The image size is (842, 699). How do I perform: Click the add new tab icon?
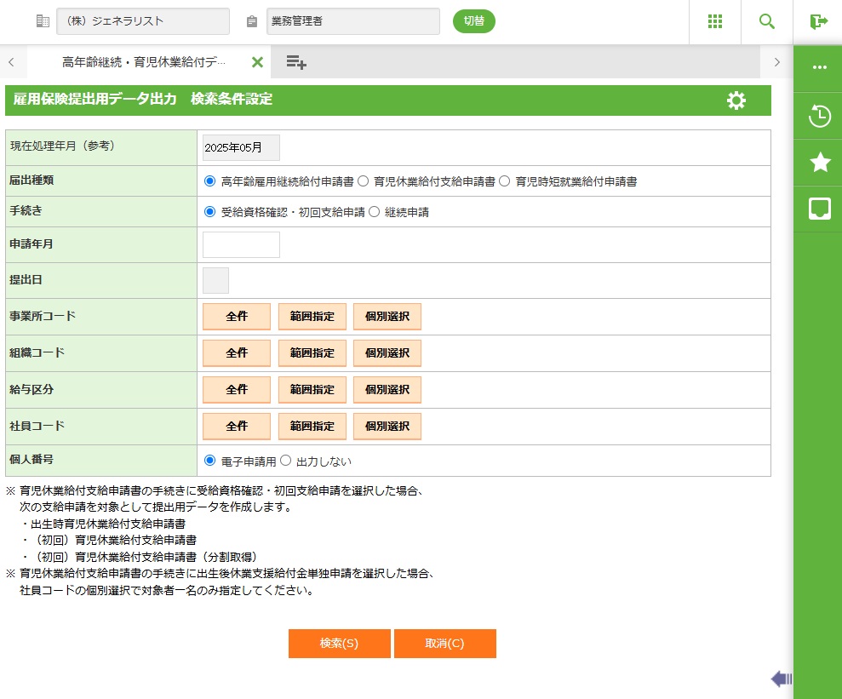(x=296, y=62)
